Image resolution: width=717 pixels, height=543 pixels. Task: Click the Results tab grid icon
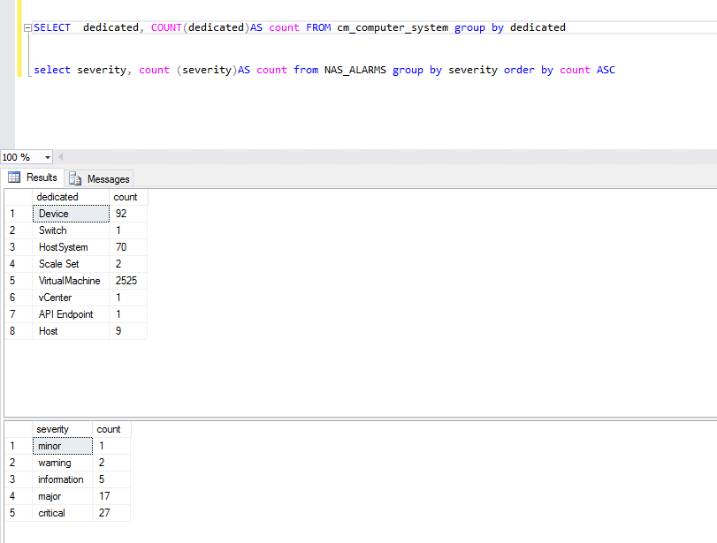pyautogui.click(x=15, y=177)
